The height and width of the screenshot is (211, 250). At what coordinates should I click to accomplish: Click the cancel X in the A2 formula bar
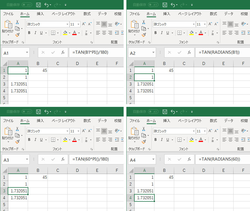click(170, 52)
